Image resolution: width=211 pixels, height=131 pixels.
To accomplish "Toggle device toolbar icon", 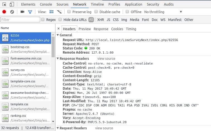I will click(x=12, y=4).
